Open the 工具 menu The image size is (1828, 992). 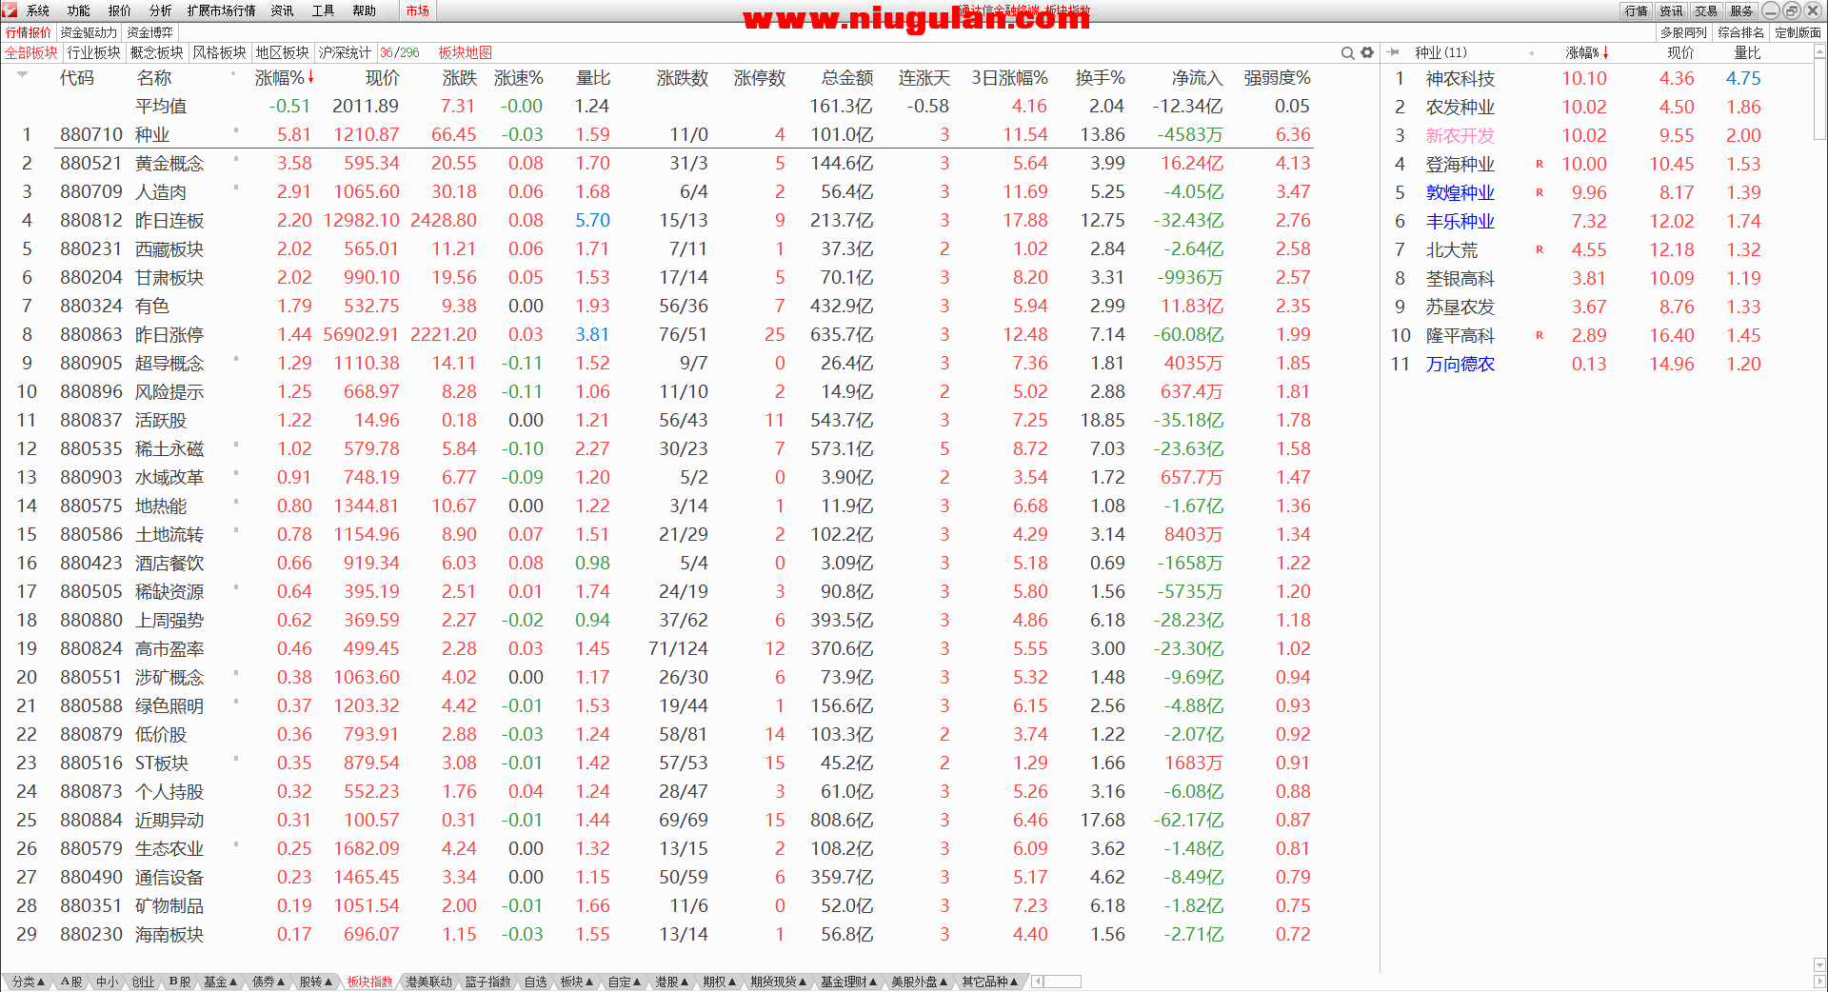324,10
